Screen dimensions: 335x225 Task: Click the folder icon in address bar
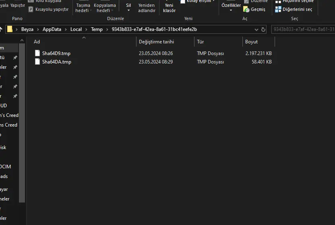click(10, 29)
